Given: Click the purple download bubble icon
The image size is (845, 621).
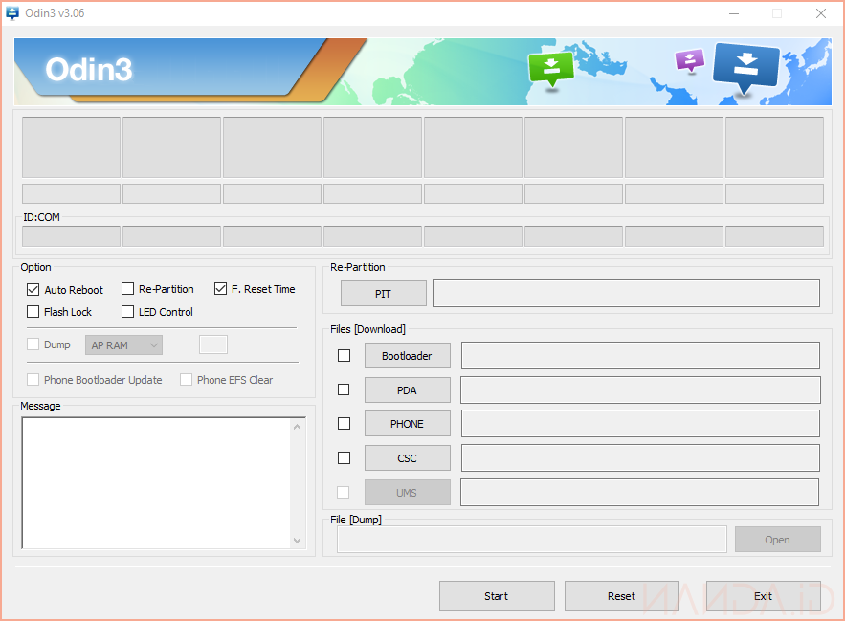Looking at the screenshot, I should click(x=689, y=60).
